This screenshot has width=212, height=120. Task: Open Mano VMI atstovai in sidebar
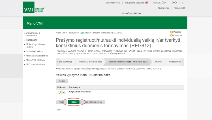35,60
